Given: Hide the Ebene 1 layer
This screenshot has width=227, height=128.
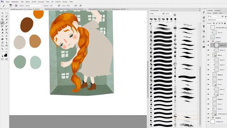Looking at the screenshot, I should (208, 109).
